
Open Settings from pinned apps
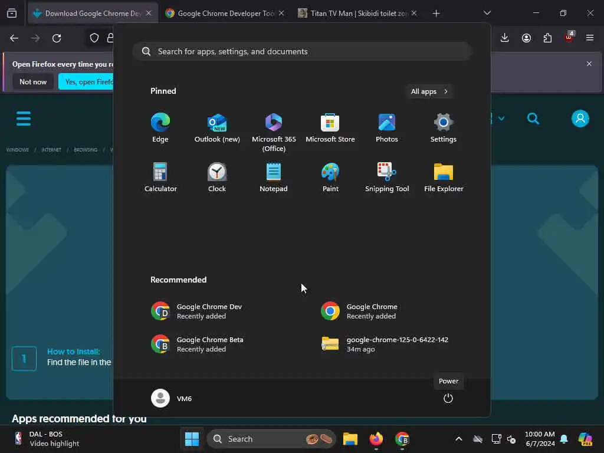coord(444,128)
